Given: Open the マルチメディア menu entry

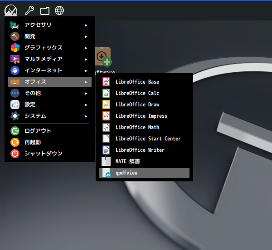Looking at the screenshot, I should coord(50,59).
